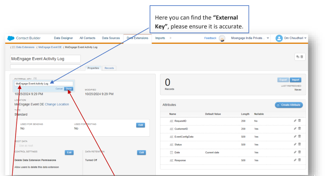Delete the Date attribute trash icon
Viewport: 331px width, 176px height.
(x=300, y=152)
